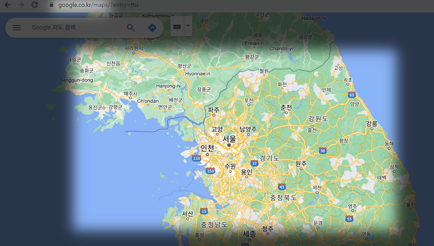The width and height of the screenshot is (434, 246).
Task: Click the 청주 city label
Action: [x=267, y=229]
